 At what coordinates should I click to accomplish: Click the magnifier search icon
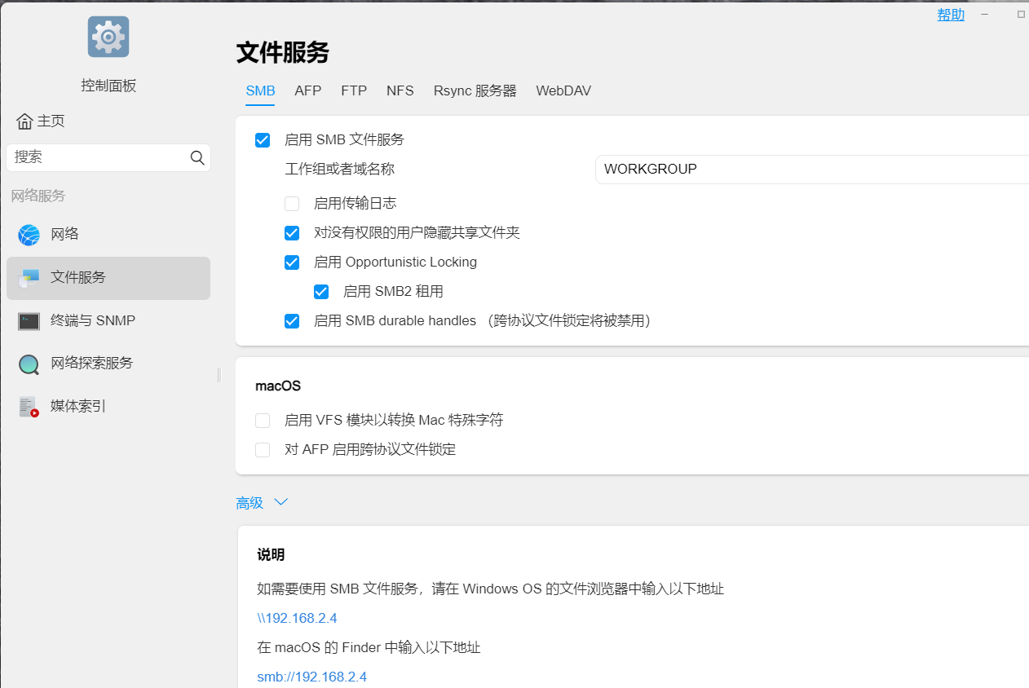197,158
